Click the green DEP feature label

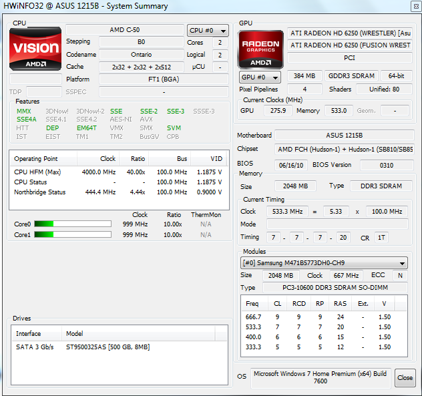click(53, 128)
